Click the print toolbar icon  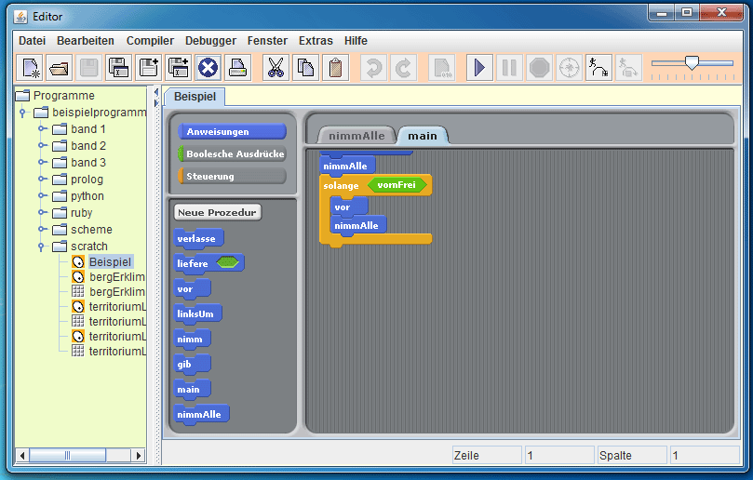pyautogui.click(x=237, y=68)
